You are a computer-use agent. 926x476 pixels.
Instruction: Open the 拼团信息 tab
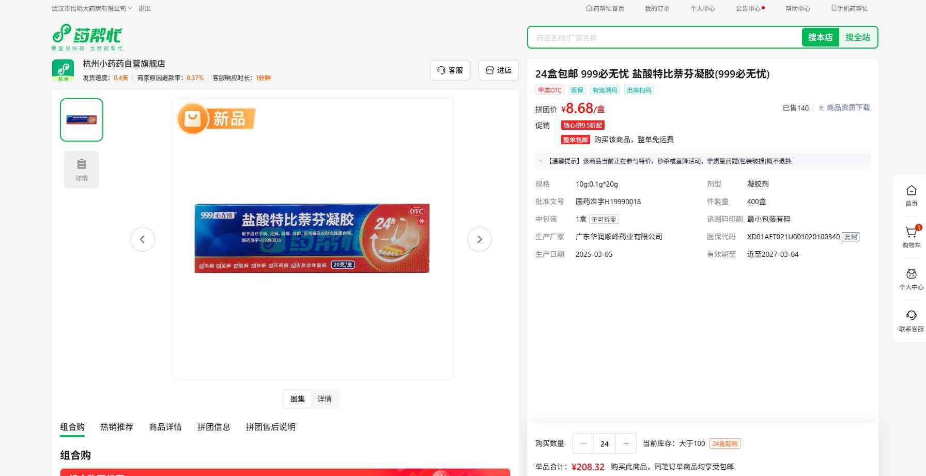pos(213,427)
